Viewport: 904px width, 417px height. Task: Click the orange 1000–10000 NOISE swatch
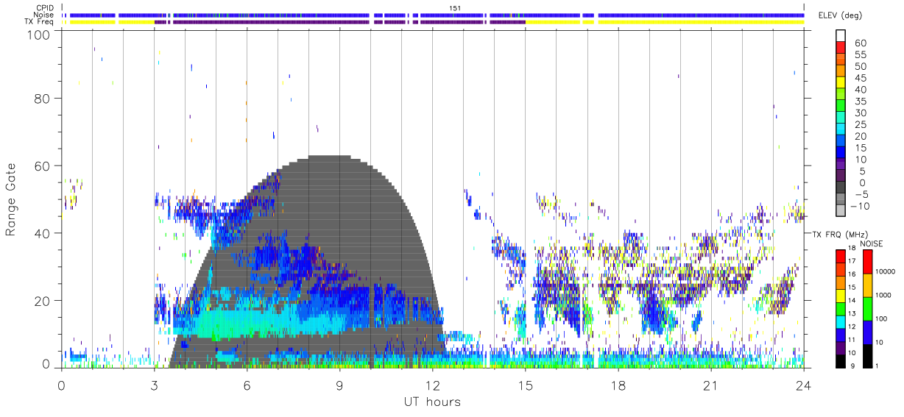[868, 285]
